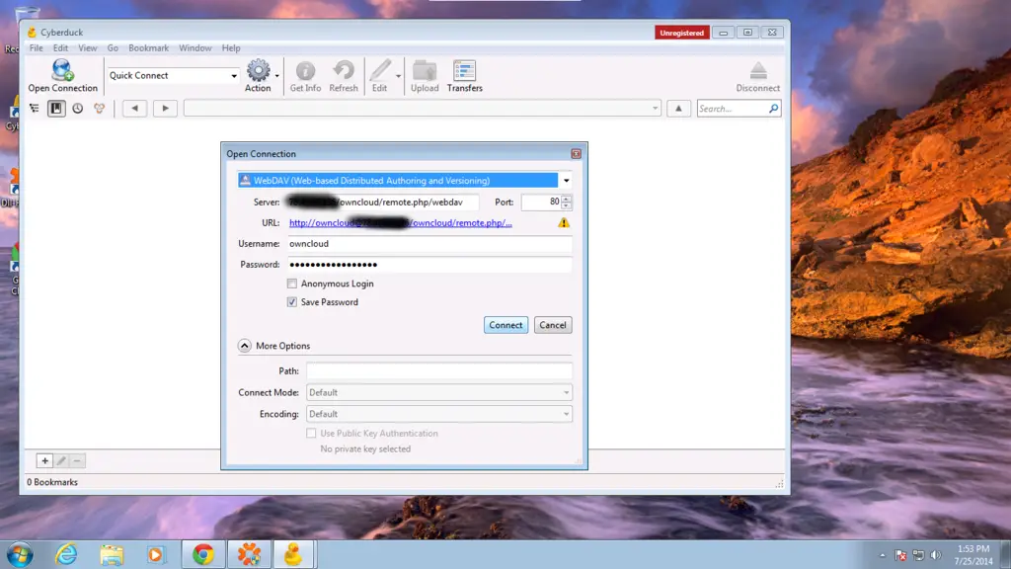Click the Edit pencil toolbar icon

(380, 75)
